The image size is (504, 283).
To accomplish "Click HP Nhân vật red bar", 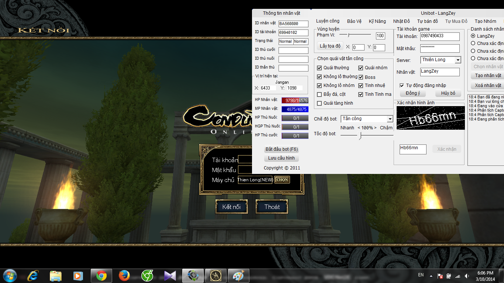I will [295, 100].
